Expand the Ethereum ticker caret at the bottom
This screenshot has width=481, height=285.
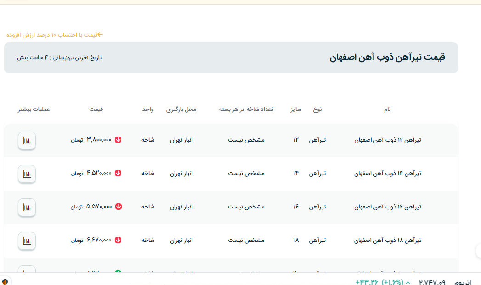click(407, 282)
